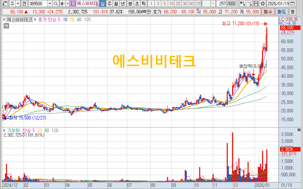Click the date field 2026/01/19
Screen dimensions: 303x189
278,4
